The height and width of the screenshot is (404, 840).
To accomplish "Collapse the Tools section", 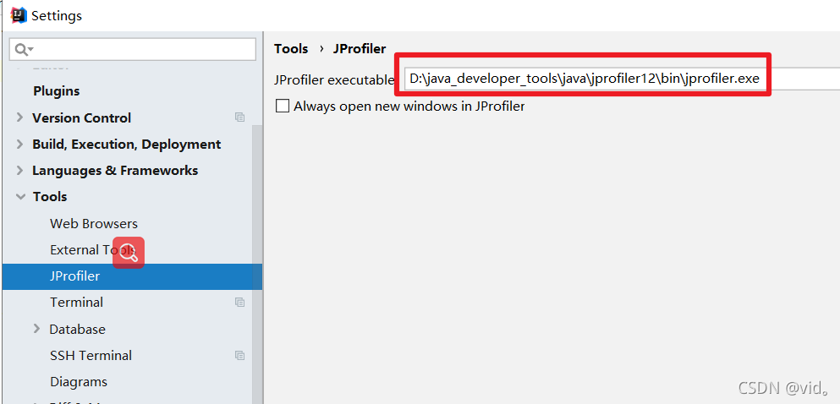I will tap(21, 197).
